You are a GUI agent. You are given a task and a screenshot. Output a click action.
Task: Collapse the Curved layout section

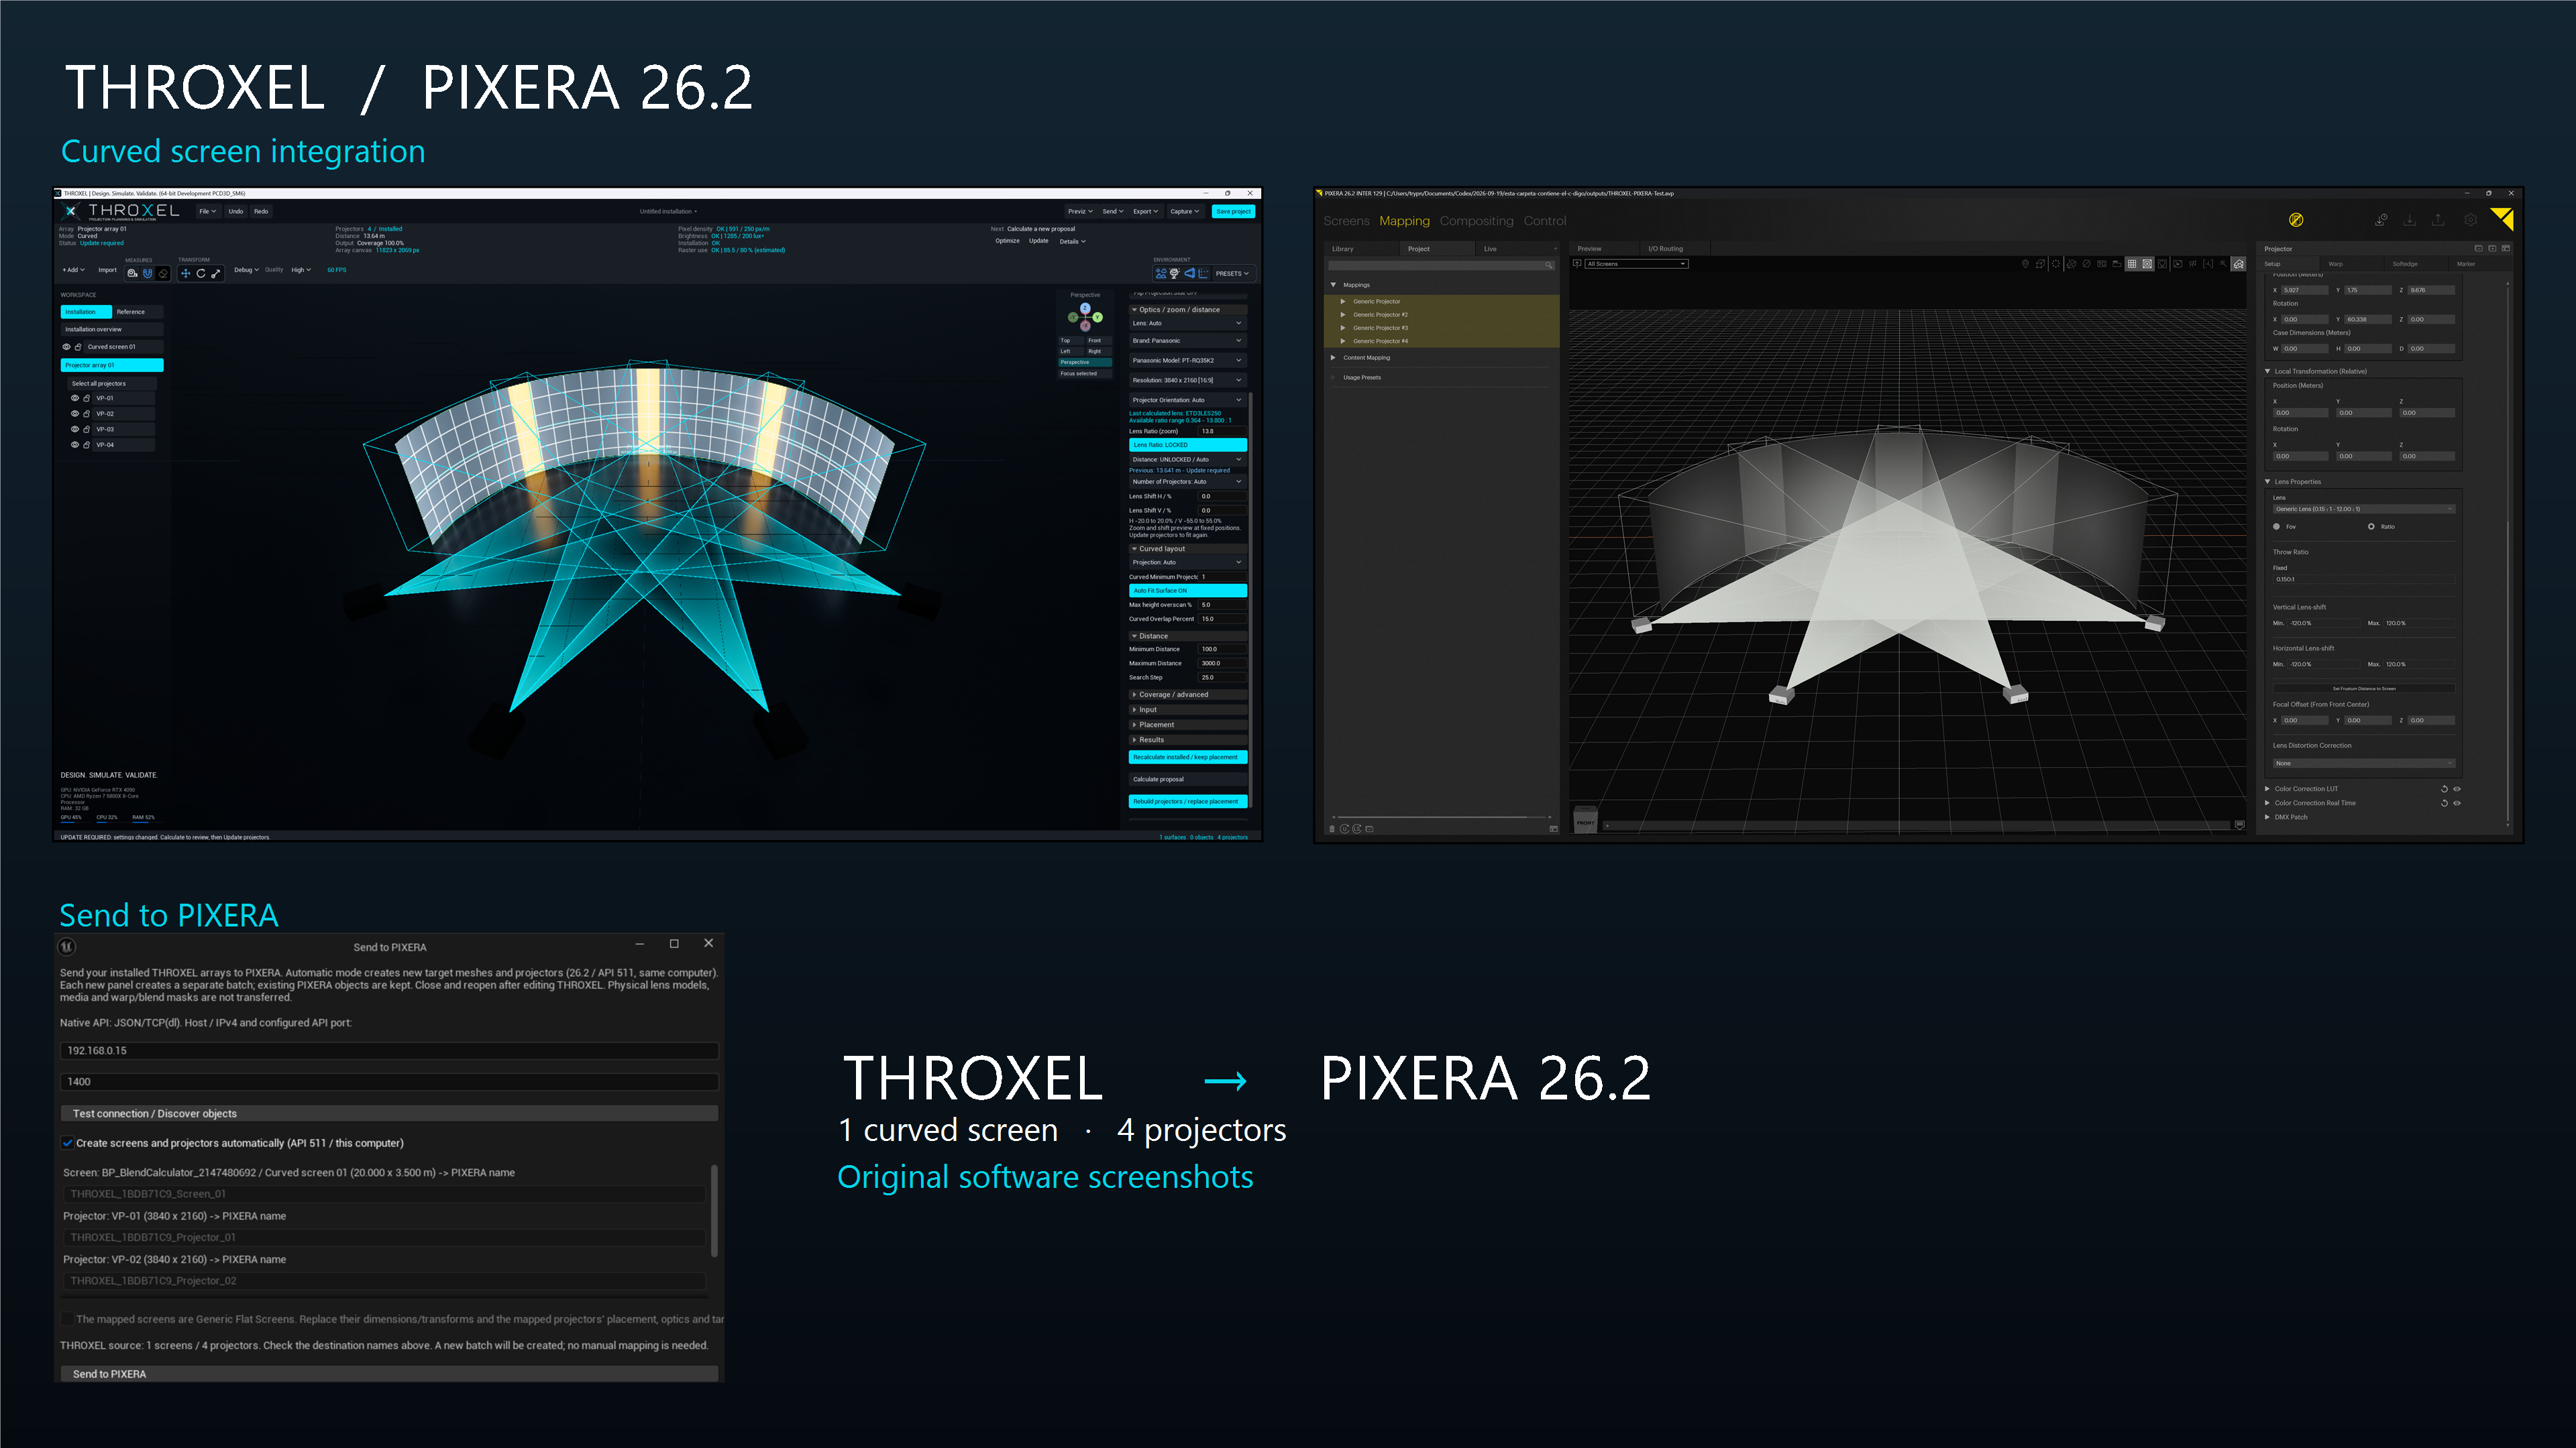(x=1187, y=548)
